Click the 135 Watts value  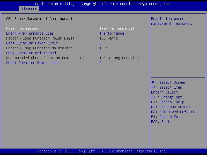(x=109, y=38)
